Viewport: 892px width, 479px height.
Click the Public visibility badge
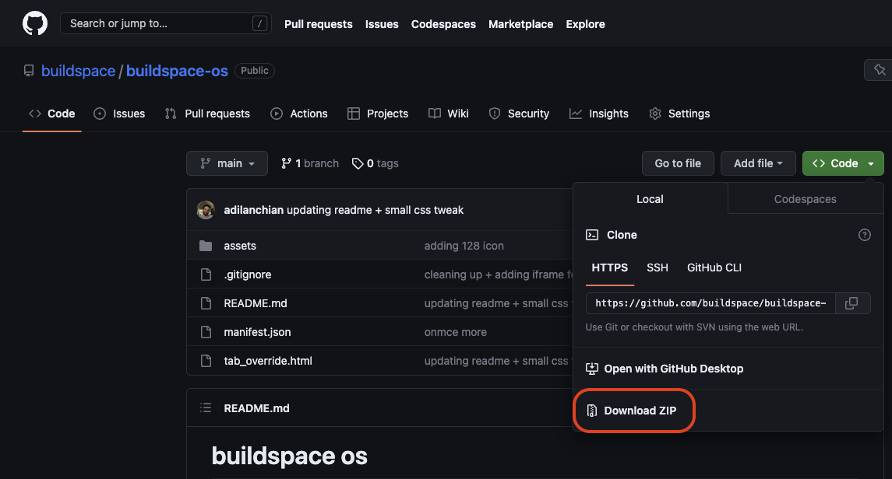point(254,71)
